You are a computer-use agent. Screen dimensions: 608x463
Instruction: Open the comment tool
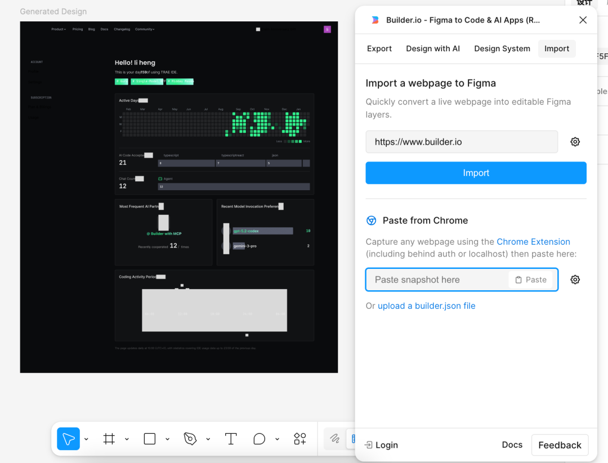coord(259,438)
